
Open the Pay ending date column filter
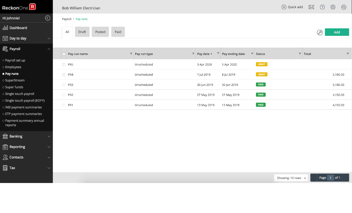(252, 54)
